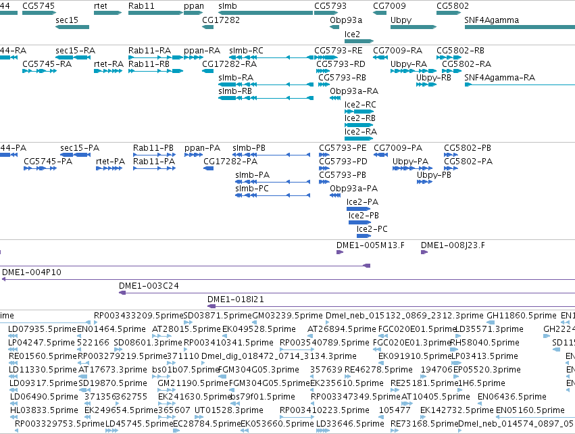Select the RP003433209.5prime EST label

pos(139,316)
